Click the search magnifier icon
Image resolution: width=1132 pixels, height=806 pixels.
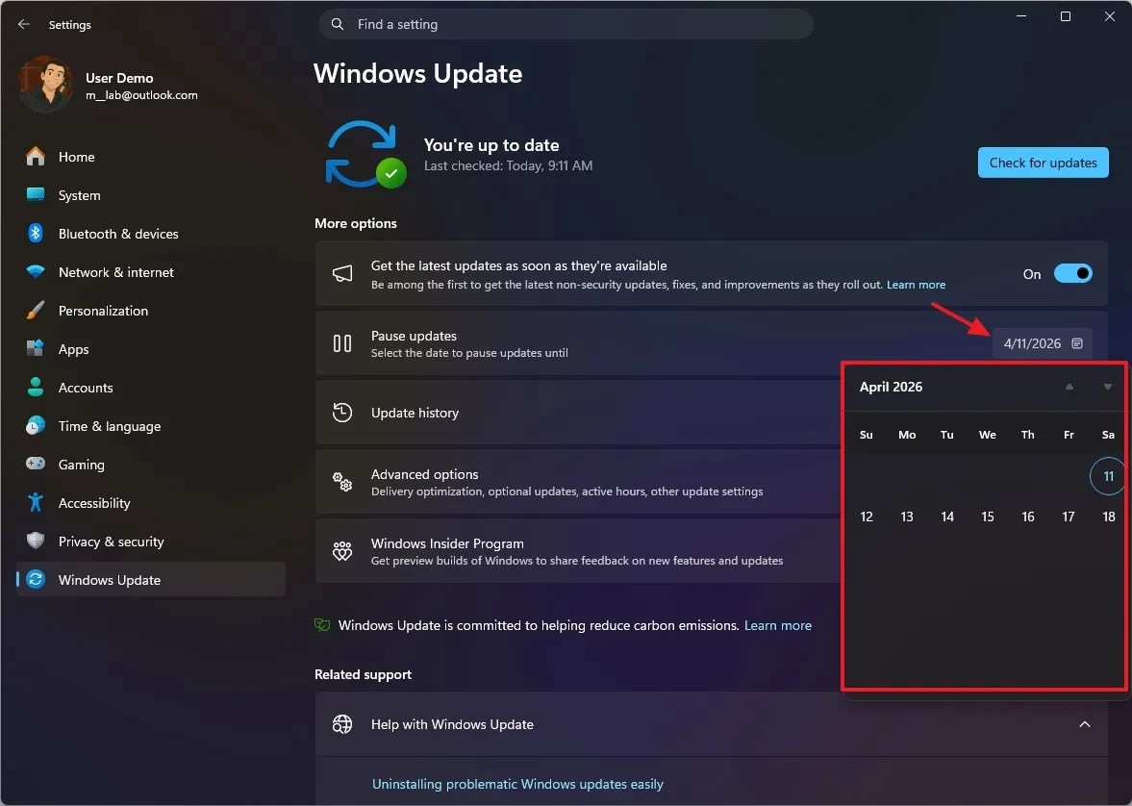pos(338,25)
